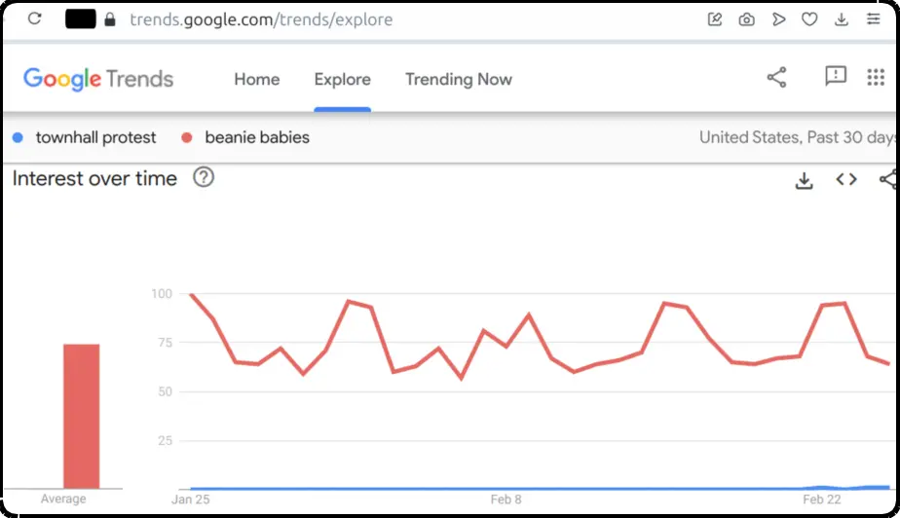Open the edit/note icon in browser toolbar
This screenshot has width=900, height=518.
coord(715,19)
